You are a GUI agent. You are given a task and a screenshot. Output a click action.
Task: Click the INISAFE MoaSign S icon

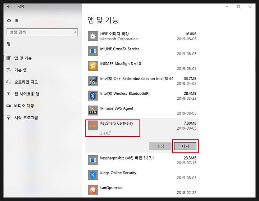[93, 66]
